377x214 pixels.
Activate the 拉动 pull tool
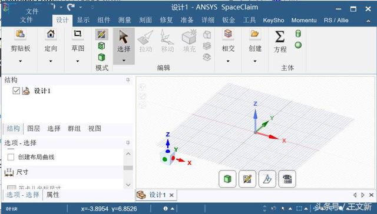[145, 41]
